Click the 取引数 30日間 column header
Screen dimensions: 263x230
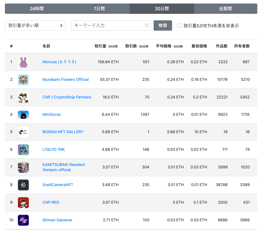click(137, 46)
